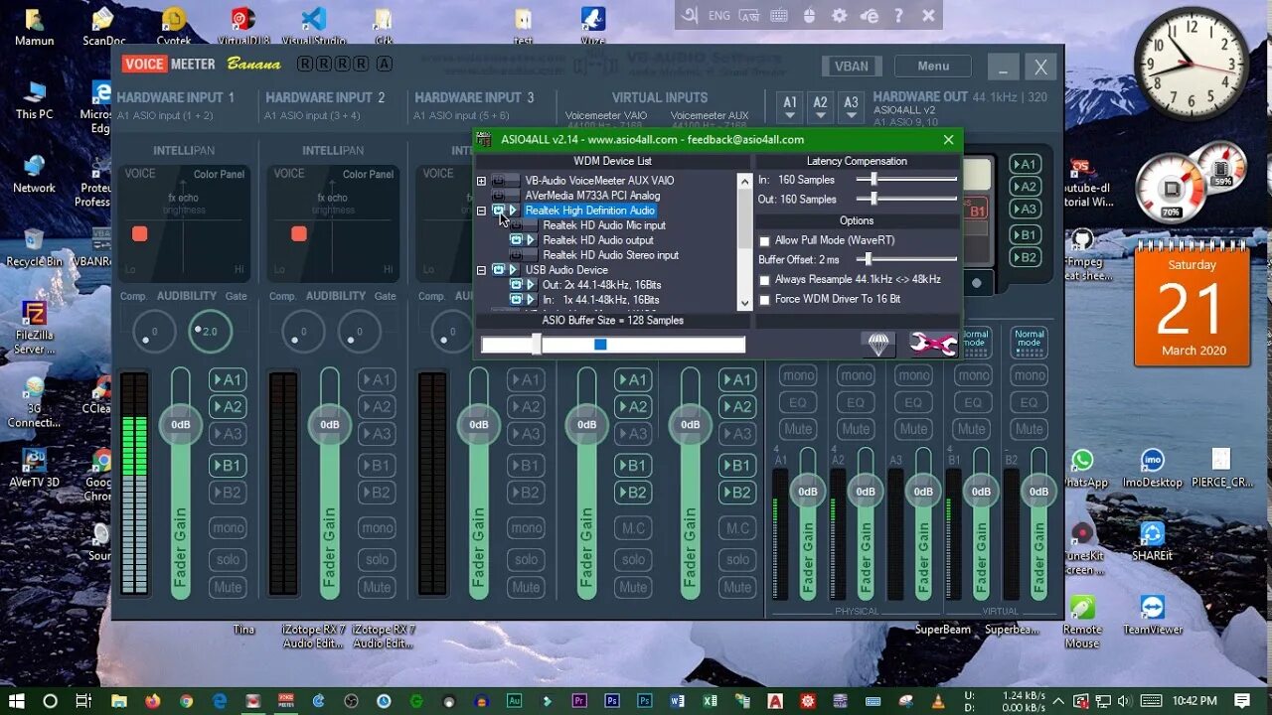This screenshot has height=715, width=1272.
Task: Toggle A1 routing on Hardware Input 1 strip
Action: [228, 380]
